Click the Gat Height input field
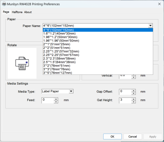This screenshot has width=164, height=142. point(125,100)
